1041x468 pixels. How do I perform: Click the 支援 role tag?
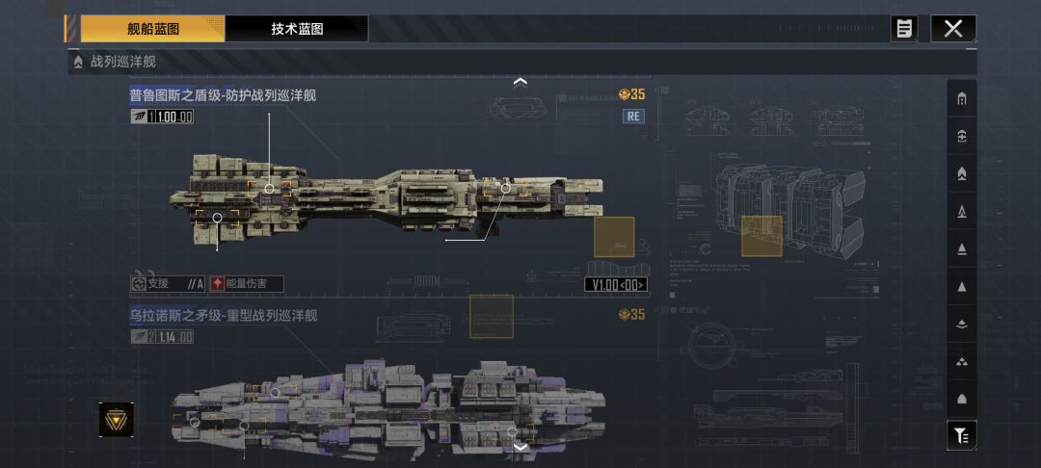click(168, 284)
